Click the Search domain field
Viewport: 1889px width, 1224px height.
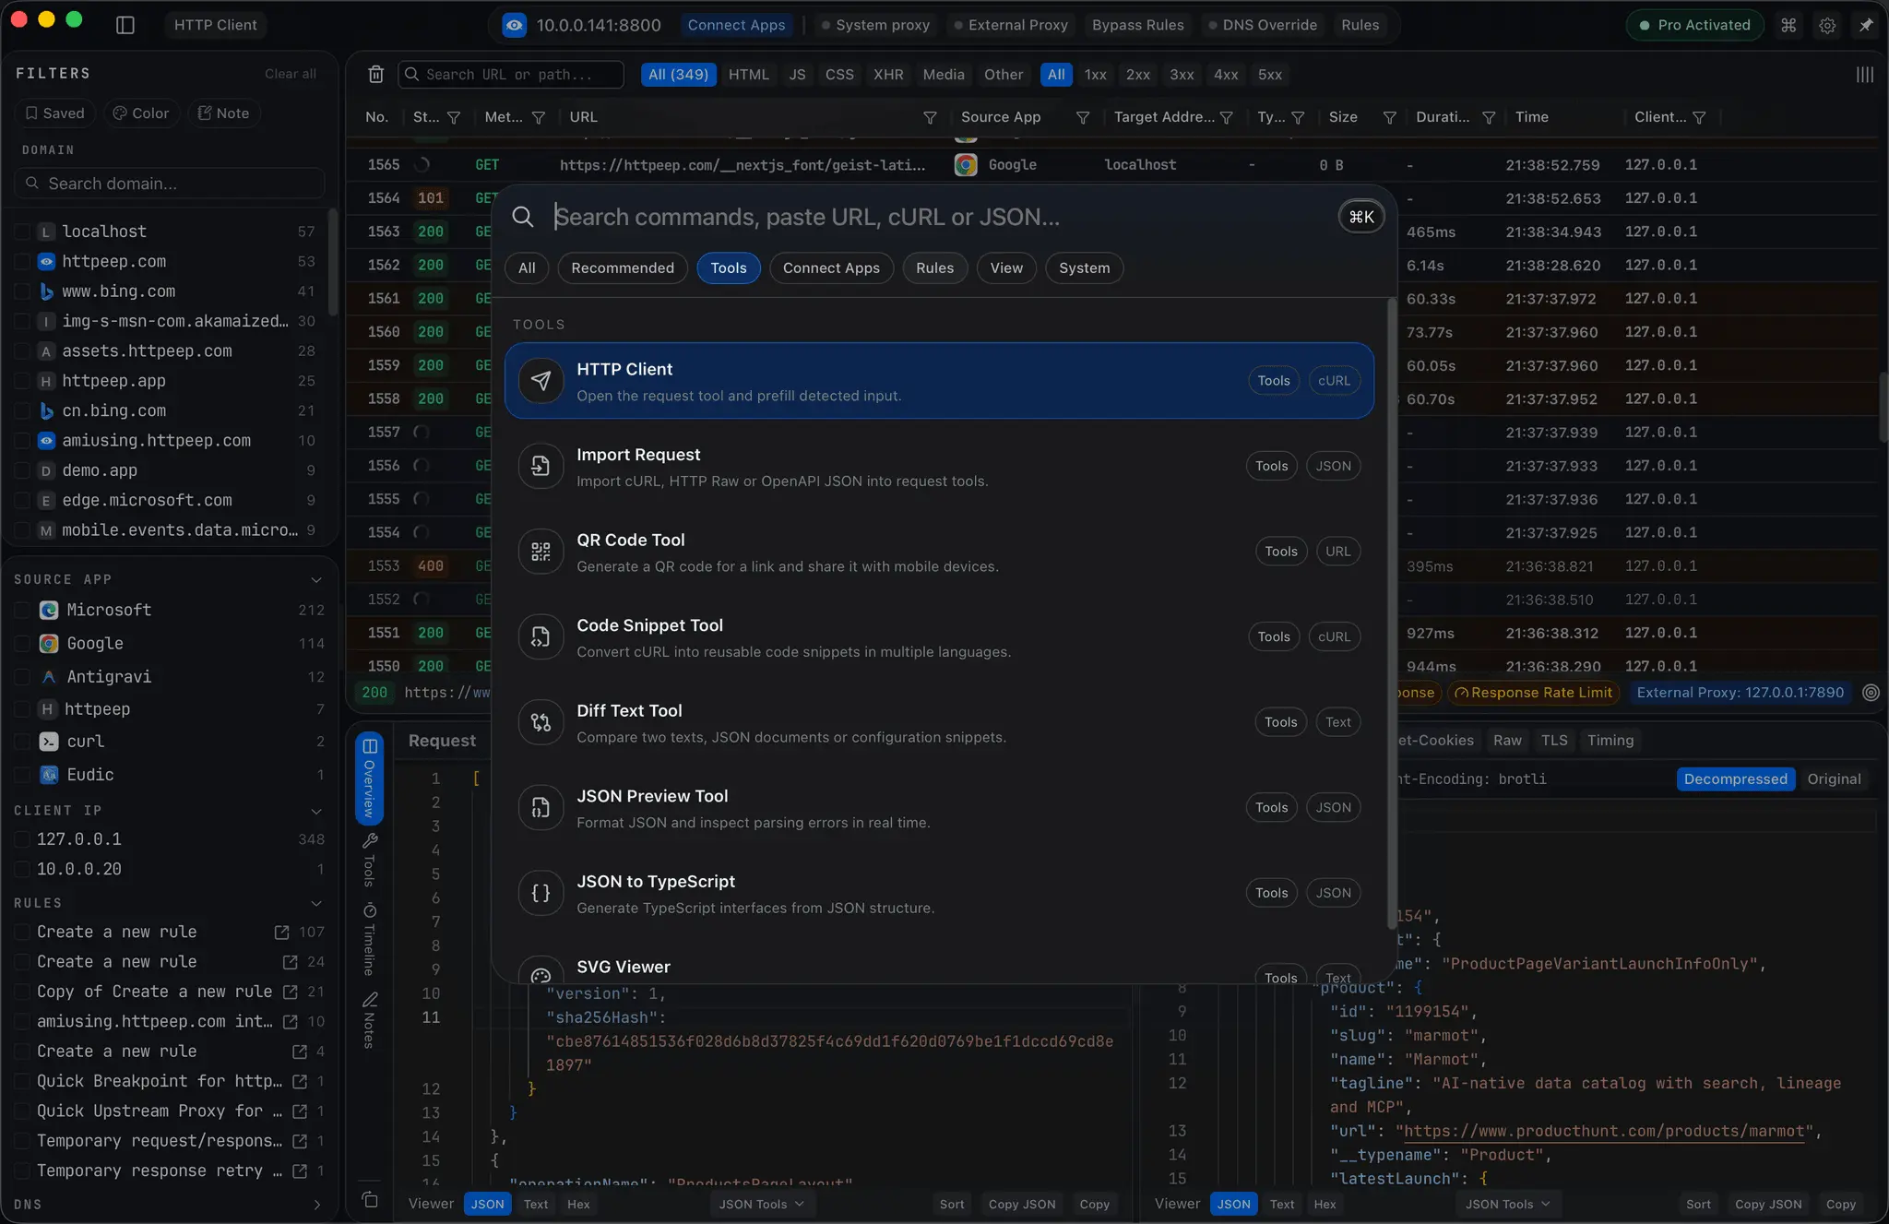click(170, 184)
